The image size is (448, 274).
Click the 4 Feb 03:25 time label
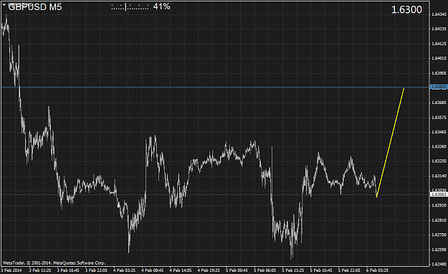click(x=124, y=270)
